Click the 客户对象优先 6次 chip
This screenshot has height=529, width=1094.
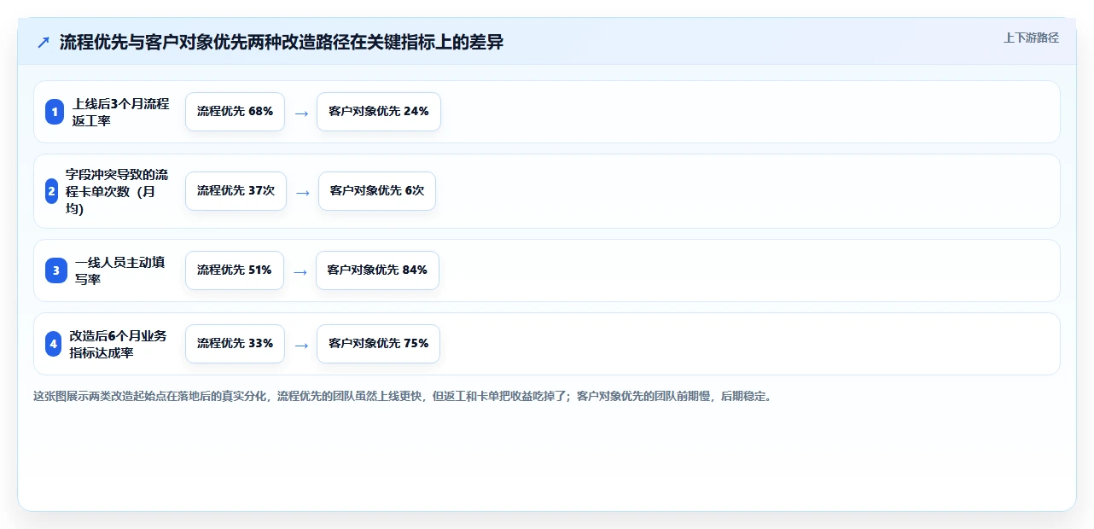(x=377, y=191)
